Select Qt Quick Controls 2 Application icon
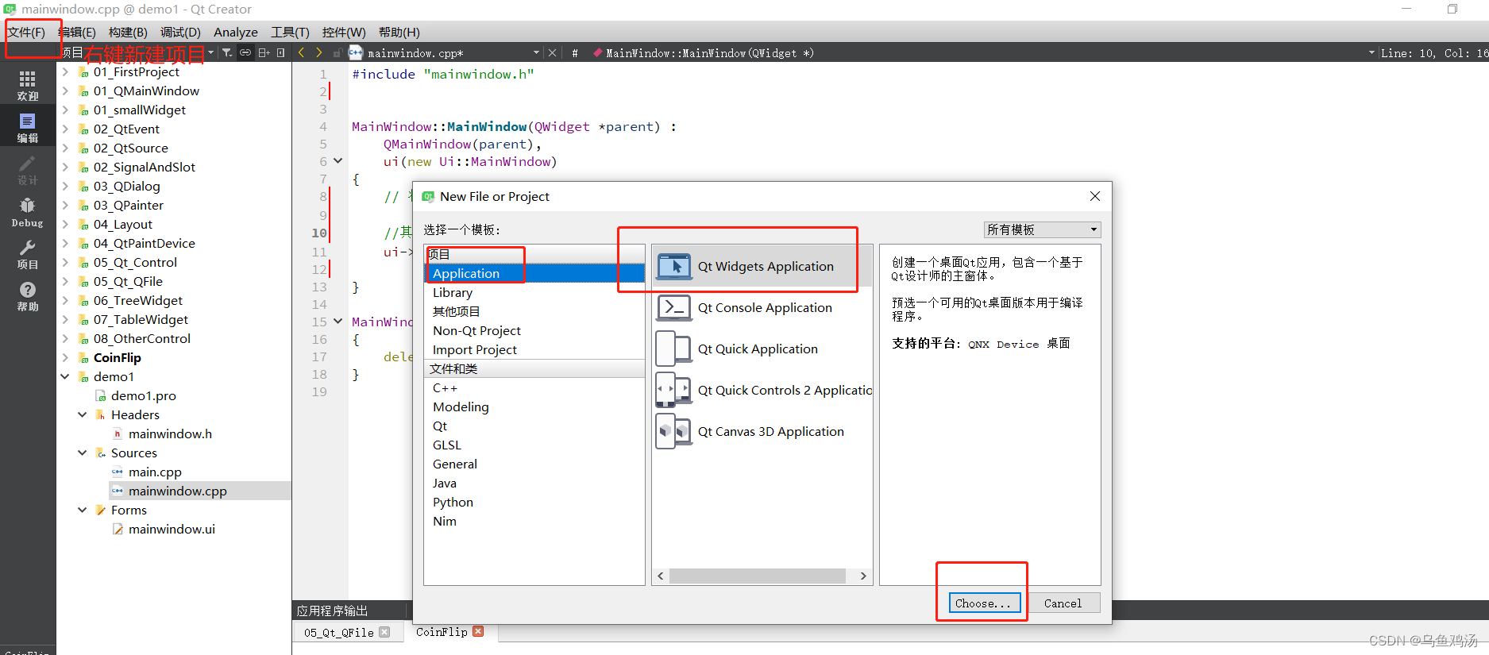 674,391
